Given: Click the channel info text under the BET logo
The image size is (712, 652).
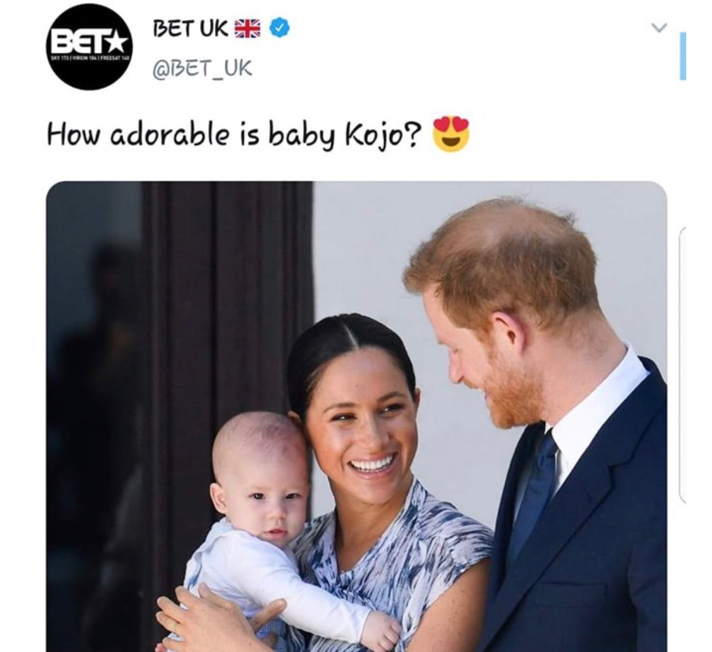Looking at the screenshot, I should [89, 60].
